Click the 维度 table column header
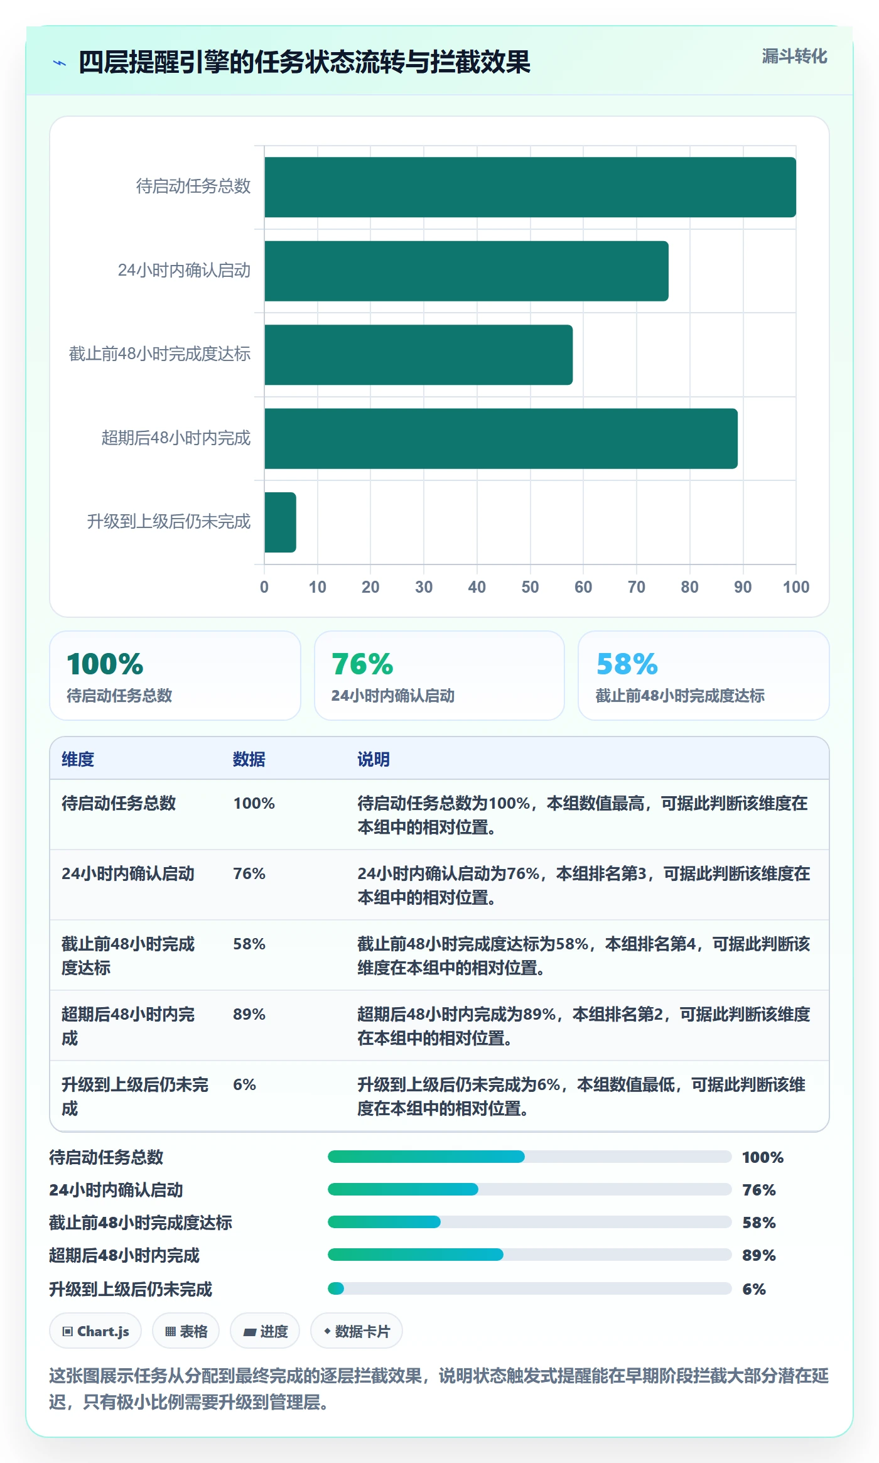 (78, 759)
